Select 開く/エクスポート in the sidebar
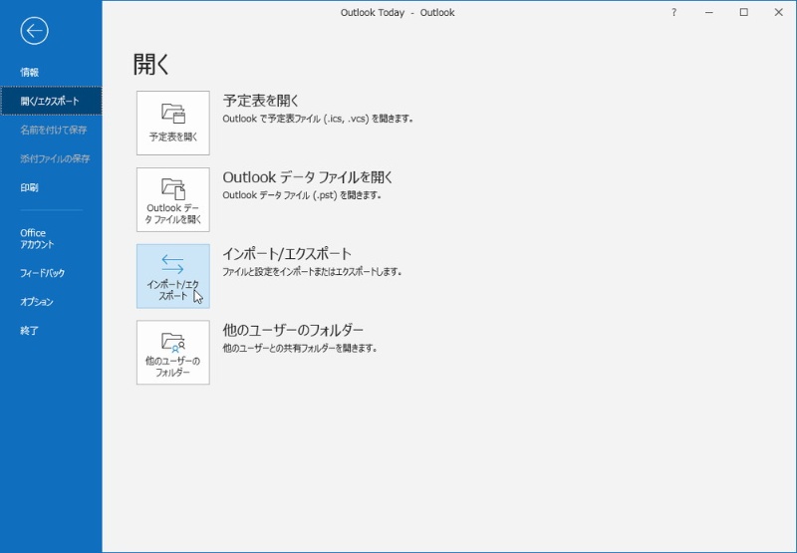Viewport: 797px width, 553px height. pyautogui.click(x=51, y=101)
